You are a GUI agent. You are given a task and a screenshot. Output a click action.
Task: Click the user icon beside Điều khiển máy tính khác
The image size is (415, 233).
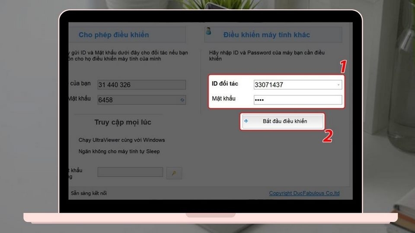(x=208, y=31)
